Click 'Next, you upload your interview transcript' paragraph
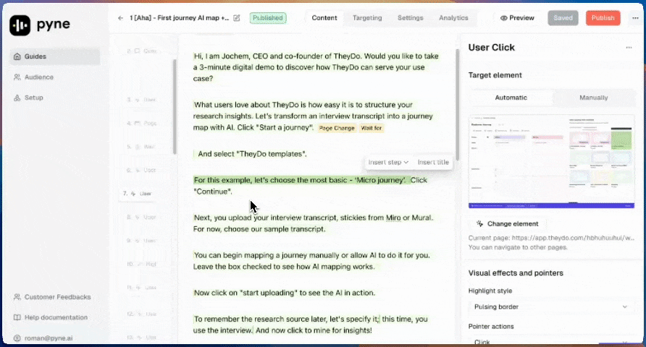The height and width of the screenshot is (347, 646). (313, 223)
